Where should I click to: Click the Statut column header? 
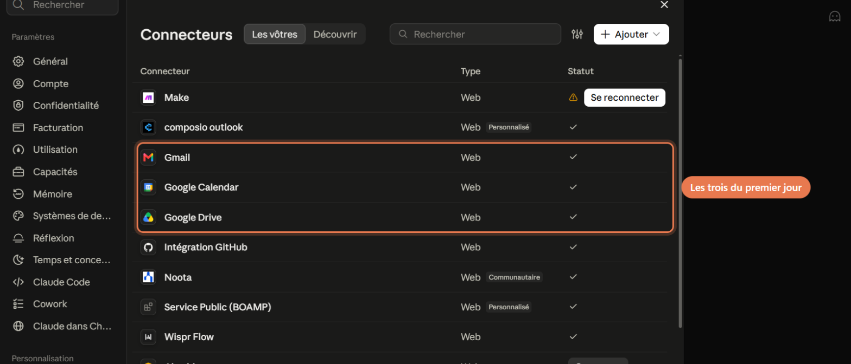[581, 71]
